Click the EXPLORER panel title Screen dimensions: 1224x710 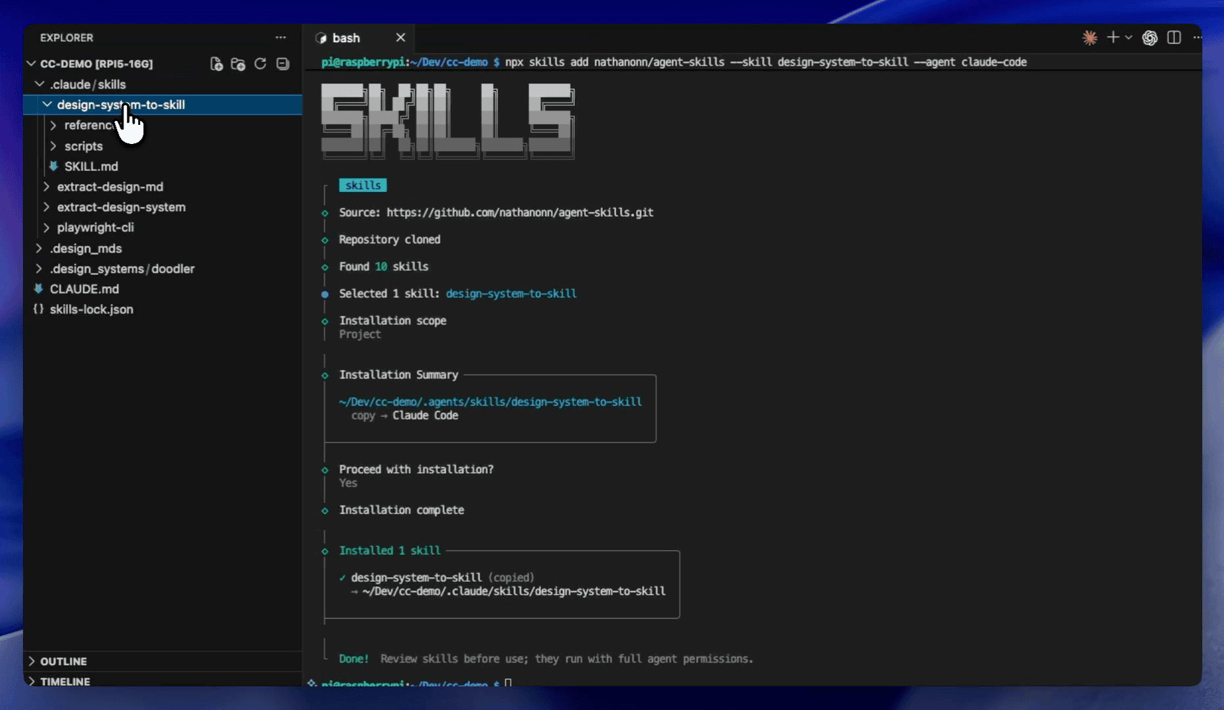coord(66,37)
